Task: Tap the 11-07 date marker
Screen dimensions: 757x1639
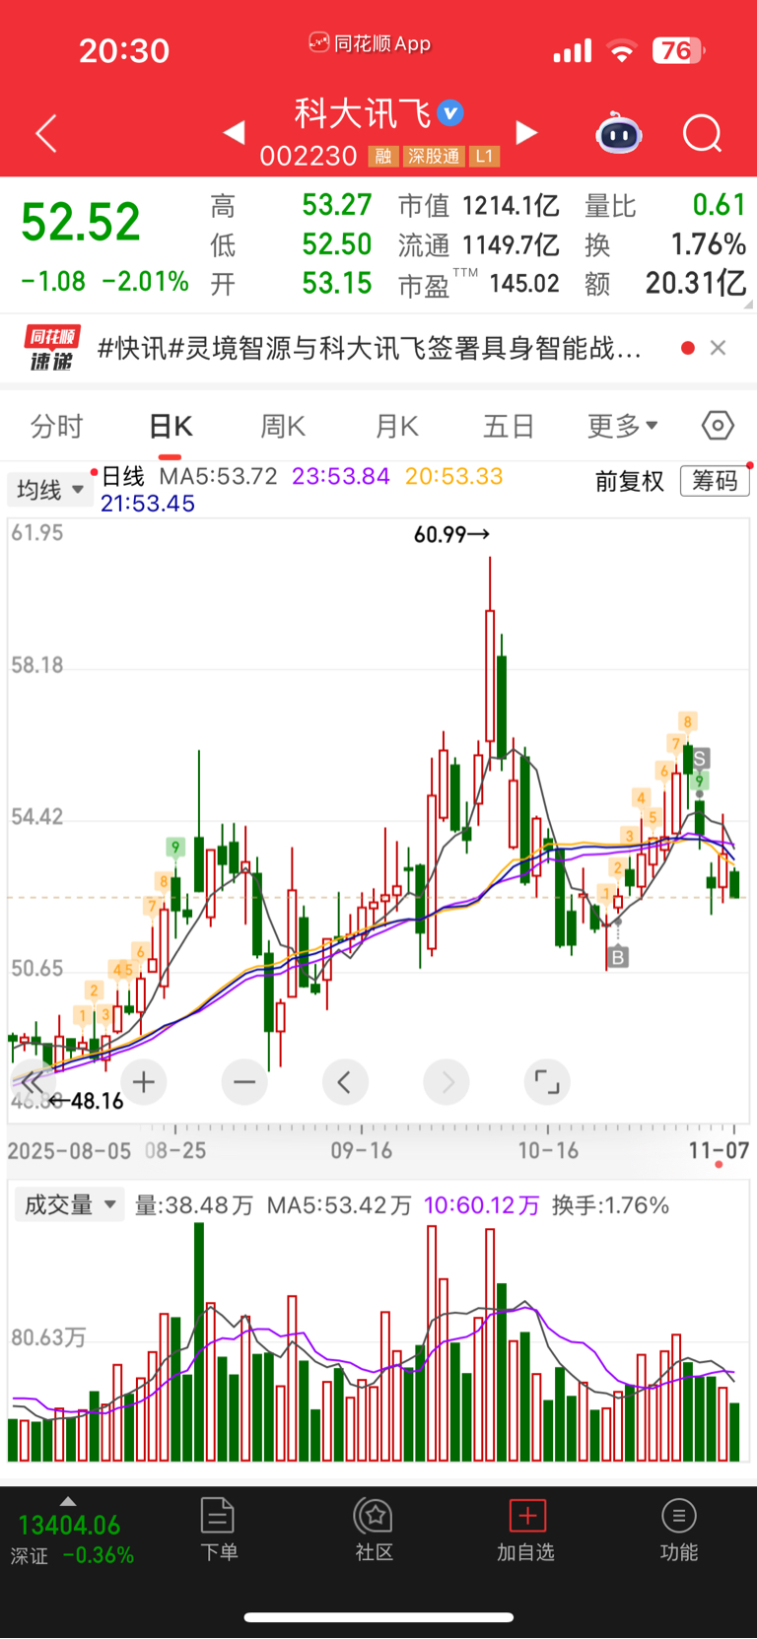Action: (719, 1150)
